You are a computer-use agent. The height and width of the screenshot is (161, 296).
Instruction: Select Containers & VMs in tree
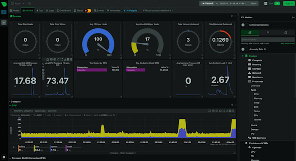pyautogui.click(x=259, y=143)
